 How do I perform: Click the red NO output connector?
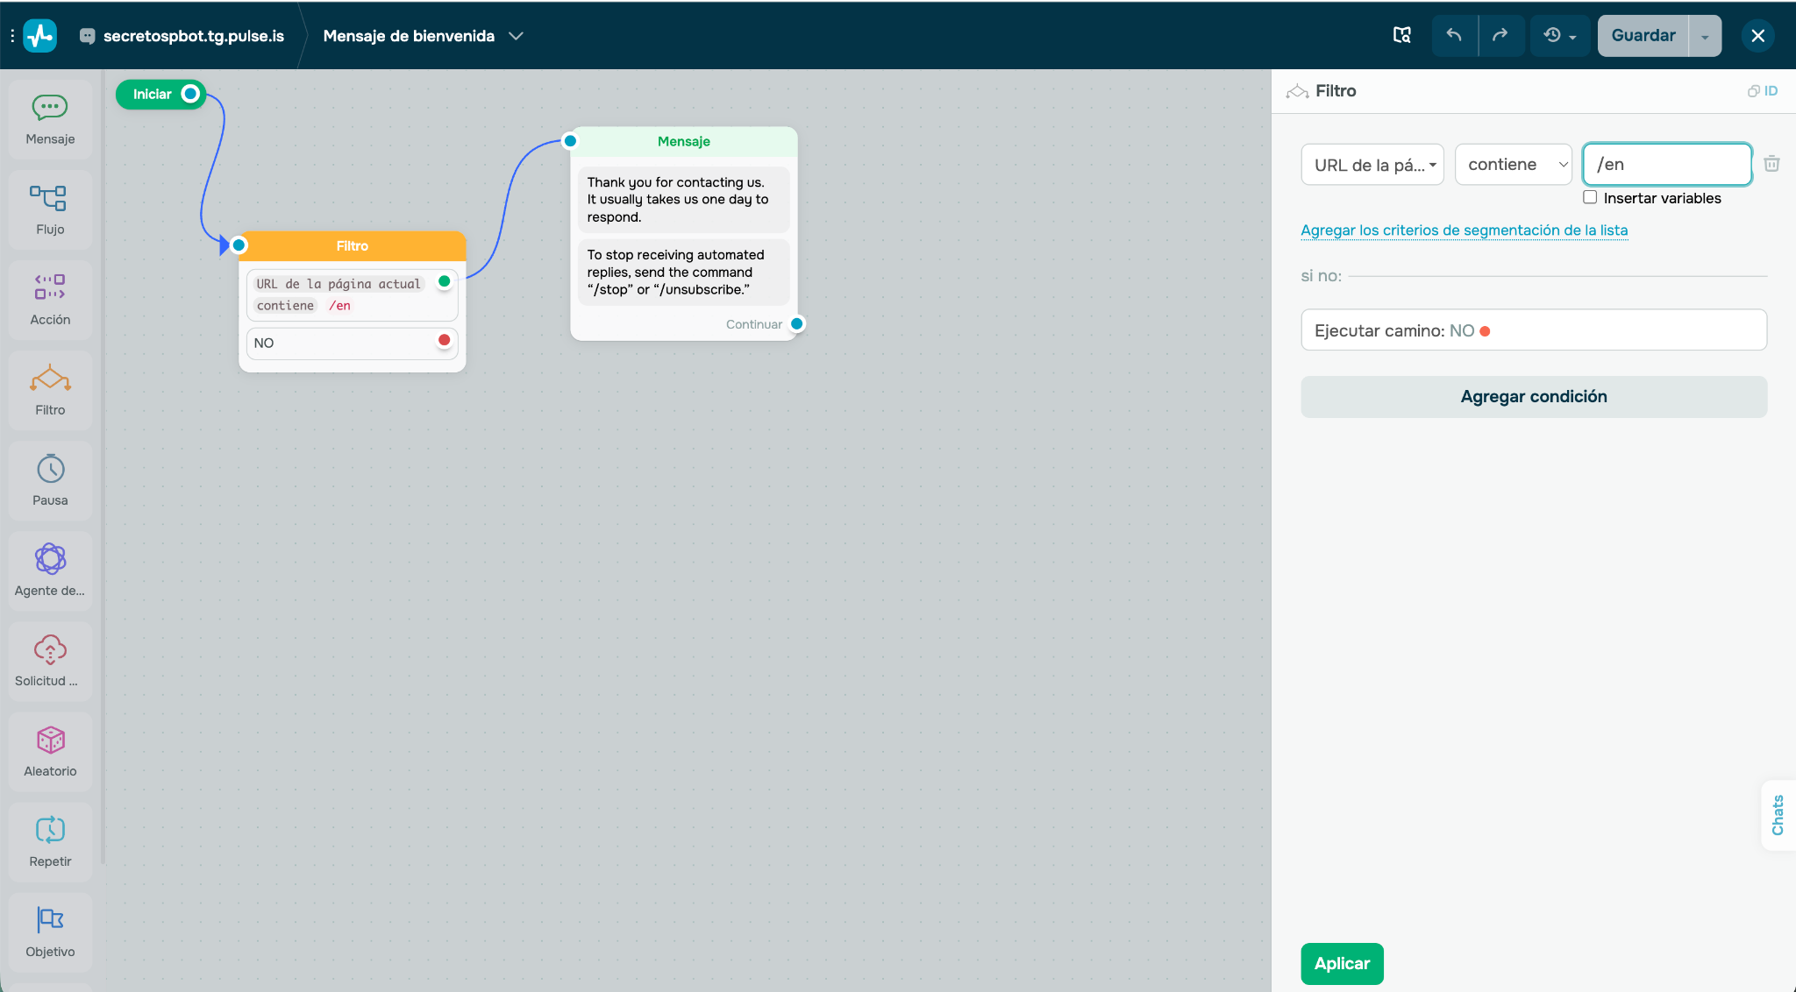click(444, 340)
